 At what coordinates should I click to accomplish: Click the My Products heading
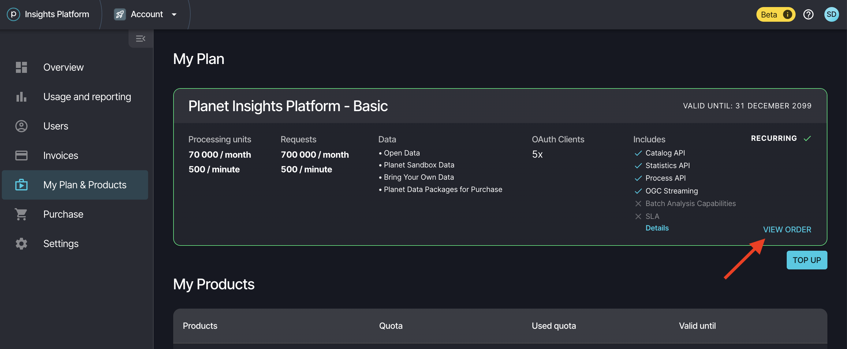tap(214, 284)
